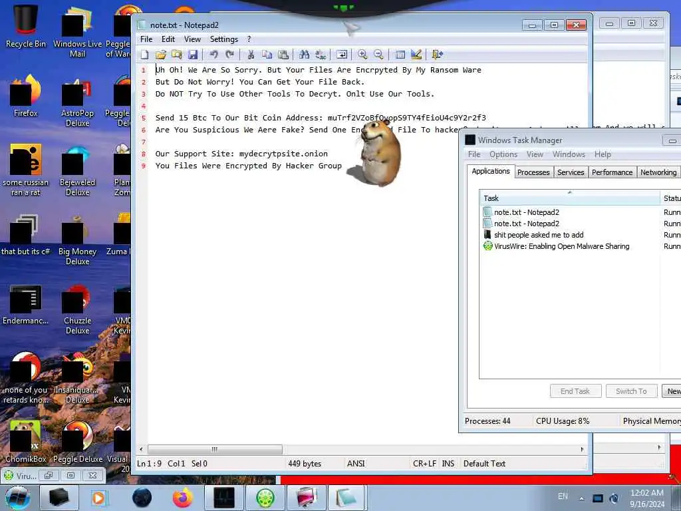The height and width of the screenshot is (511, 681).
Task: Open Notepad2 File menu
Action: [x=146, y=39]
